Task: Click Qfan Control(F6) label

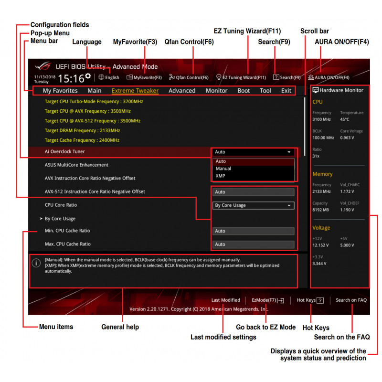Action: pyautogui.click(x=192, y=77)
